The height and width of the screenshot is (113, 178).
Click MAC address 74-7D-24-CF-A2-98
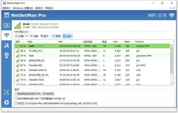pos(69,61)
